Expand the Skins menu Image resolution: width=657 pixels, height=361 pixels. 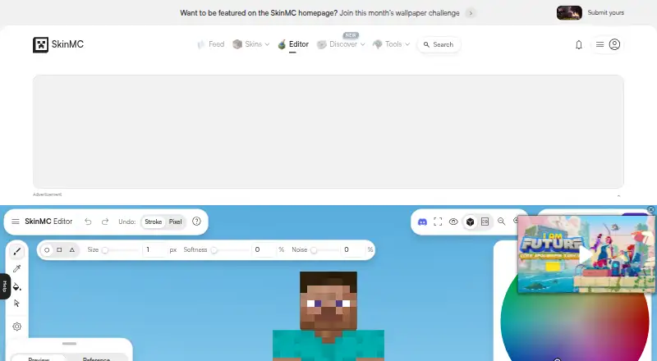coord(251,44)
